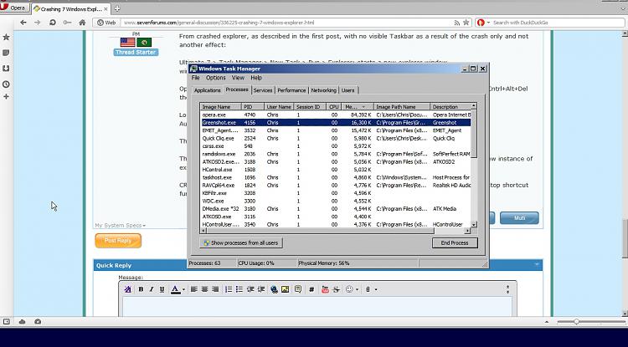Collapse the Quick Reply section arrow

coord(537,265)
